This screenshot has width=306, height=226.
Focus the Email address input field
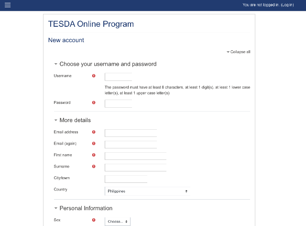click(x=131, y=133)
